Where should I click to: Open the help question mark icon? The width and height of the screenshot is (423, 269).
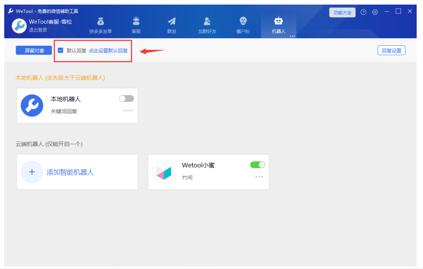tap(363, 12)
